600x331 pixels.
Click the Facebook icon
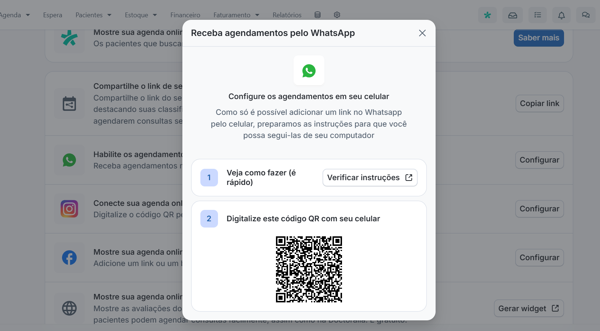click(69, 258)
